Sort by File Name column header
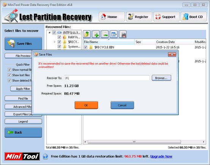The image size is (210, 165). (109, 42)
